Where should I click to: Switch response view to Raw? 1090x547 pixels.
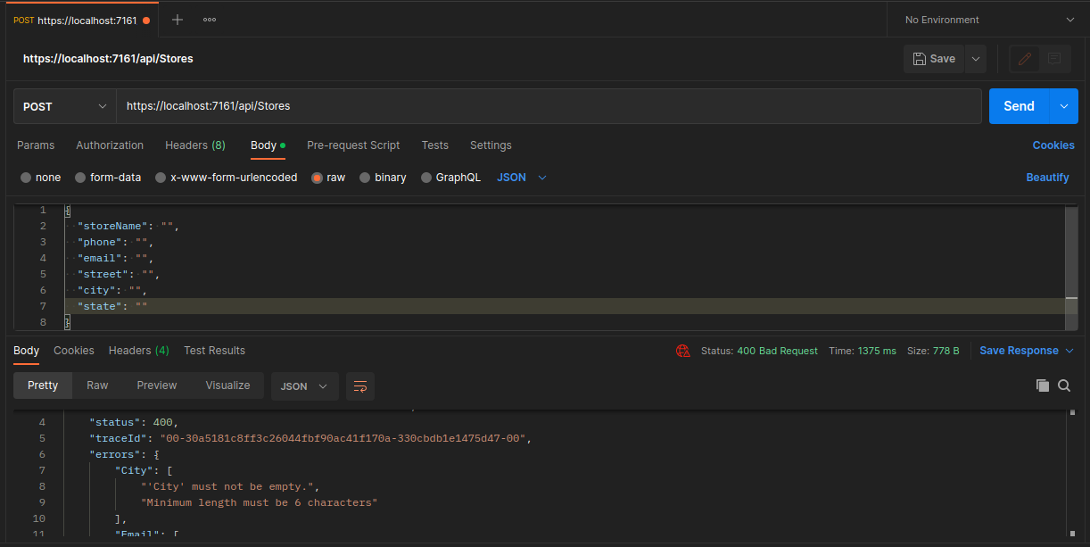(x=97, y=385)
